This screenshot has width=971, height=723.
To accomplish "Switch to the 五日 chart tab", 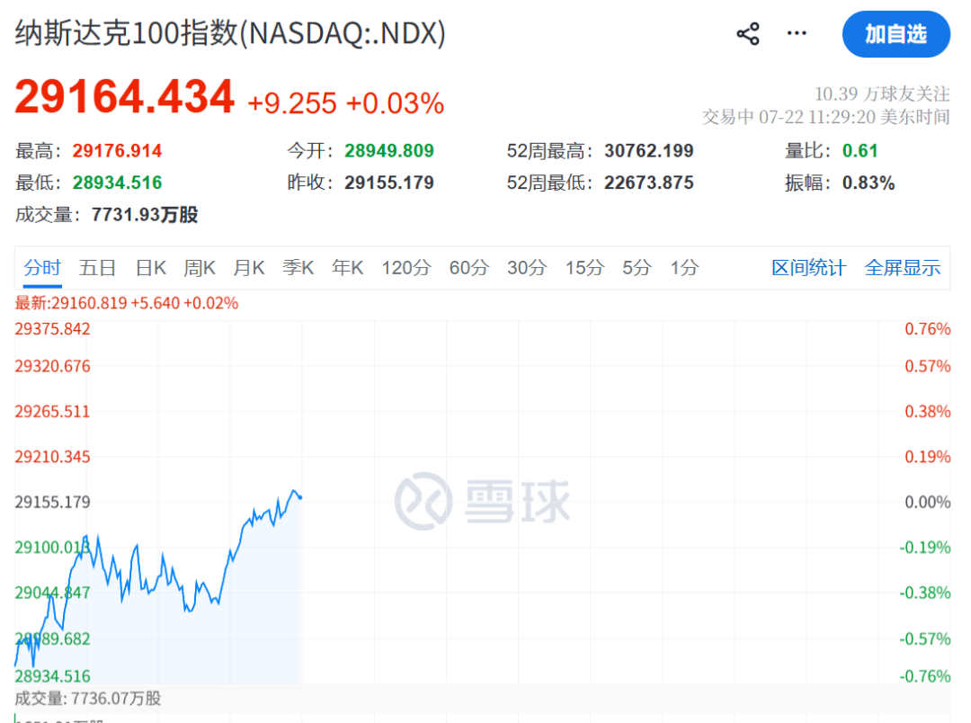I will tap(97, 268).
